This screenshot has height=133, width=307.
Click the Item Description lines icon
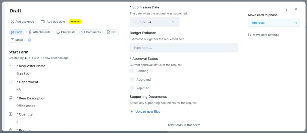point(10,98)
